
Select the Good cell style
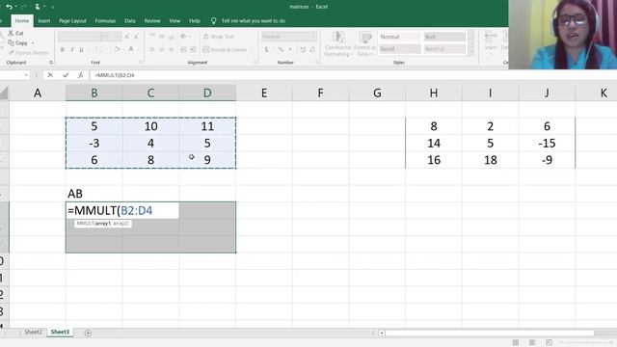399,49
